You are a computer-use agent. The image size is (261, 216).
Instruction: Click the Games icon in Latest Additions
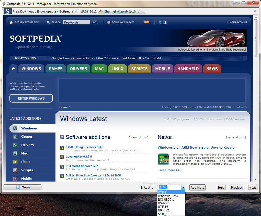click(15, 137)
